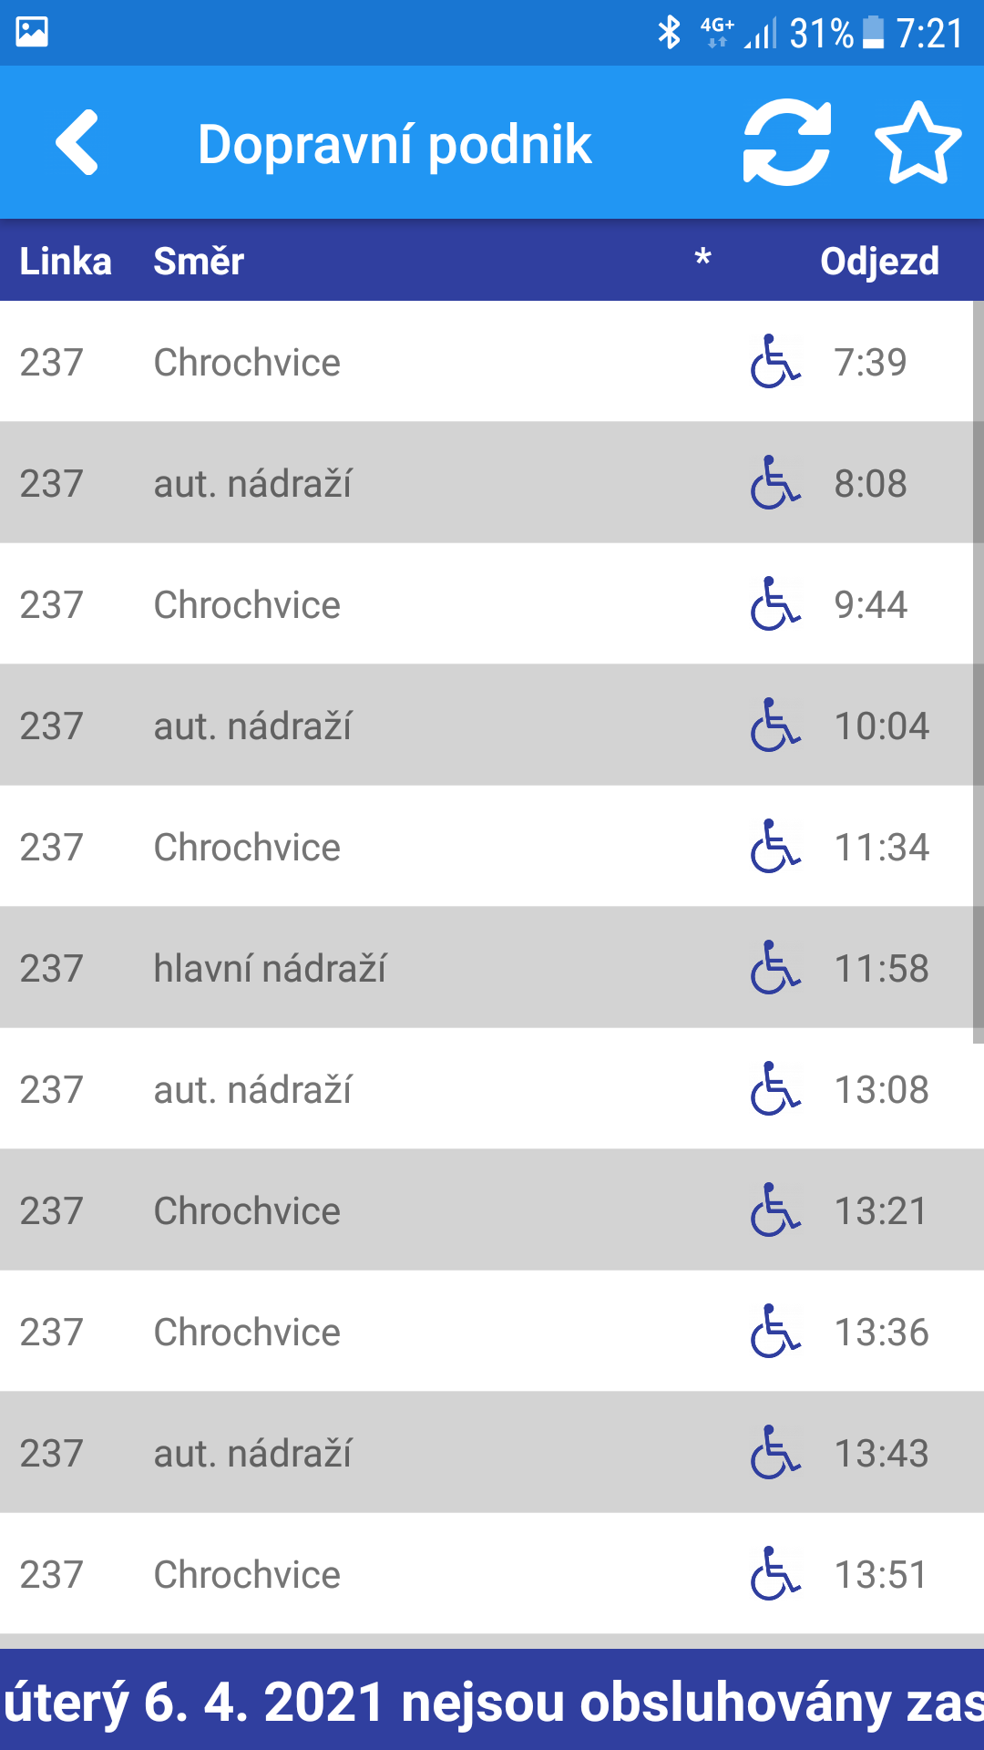This screenshot has width=984, height=1750.
Task: Open the scrolling service notice banner
Action: click(492, 1702)
